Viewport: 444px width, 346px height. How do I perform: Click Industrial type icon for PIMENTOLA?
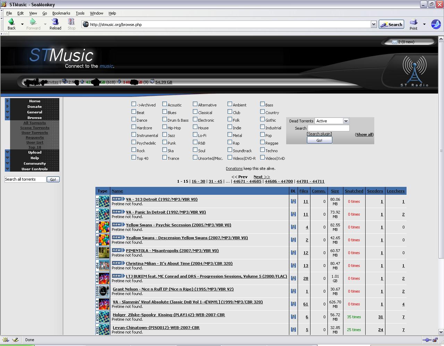103,253
